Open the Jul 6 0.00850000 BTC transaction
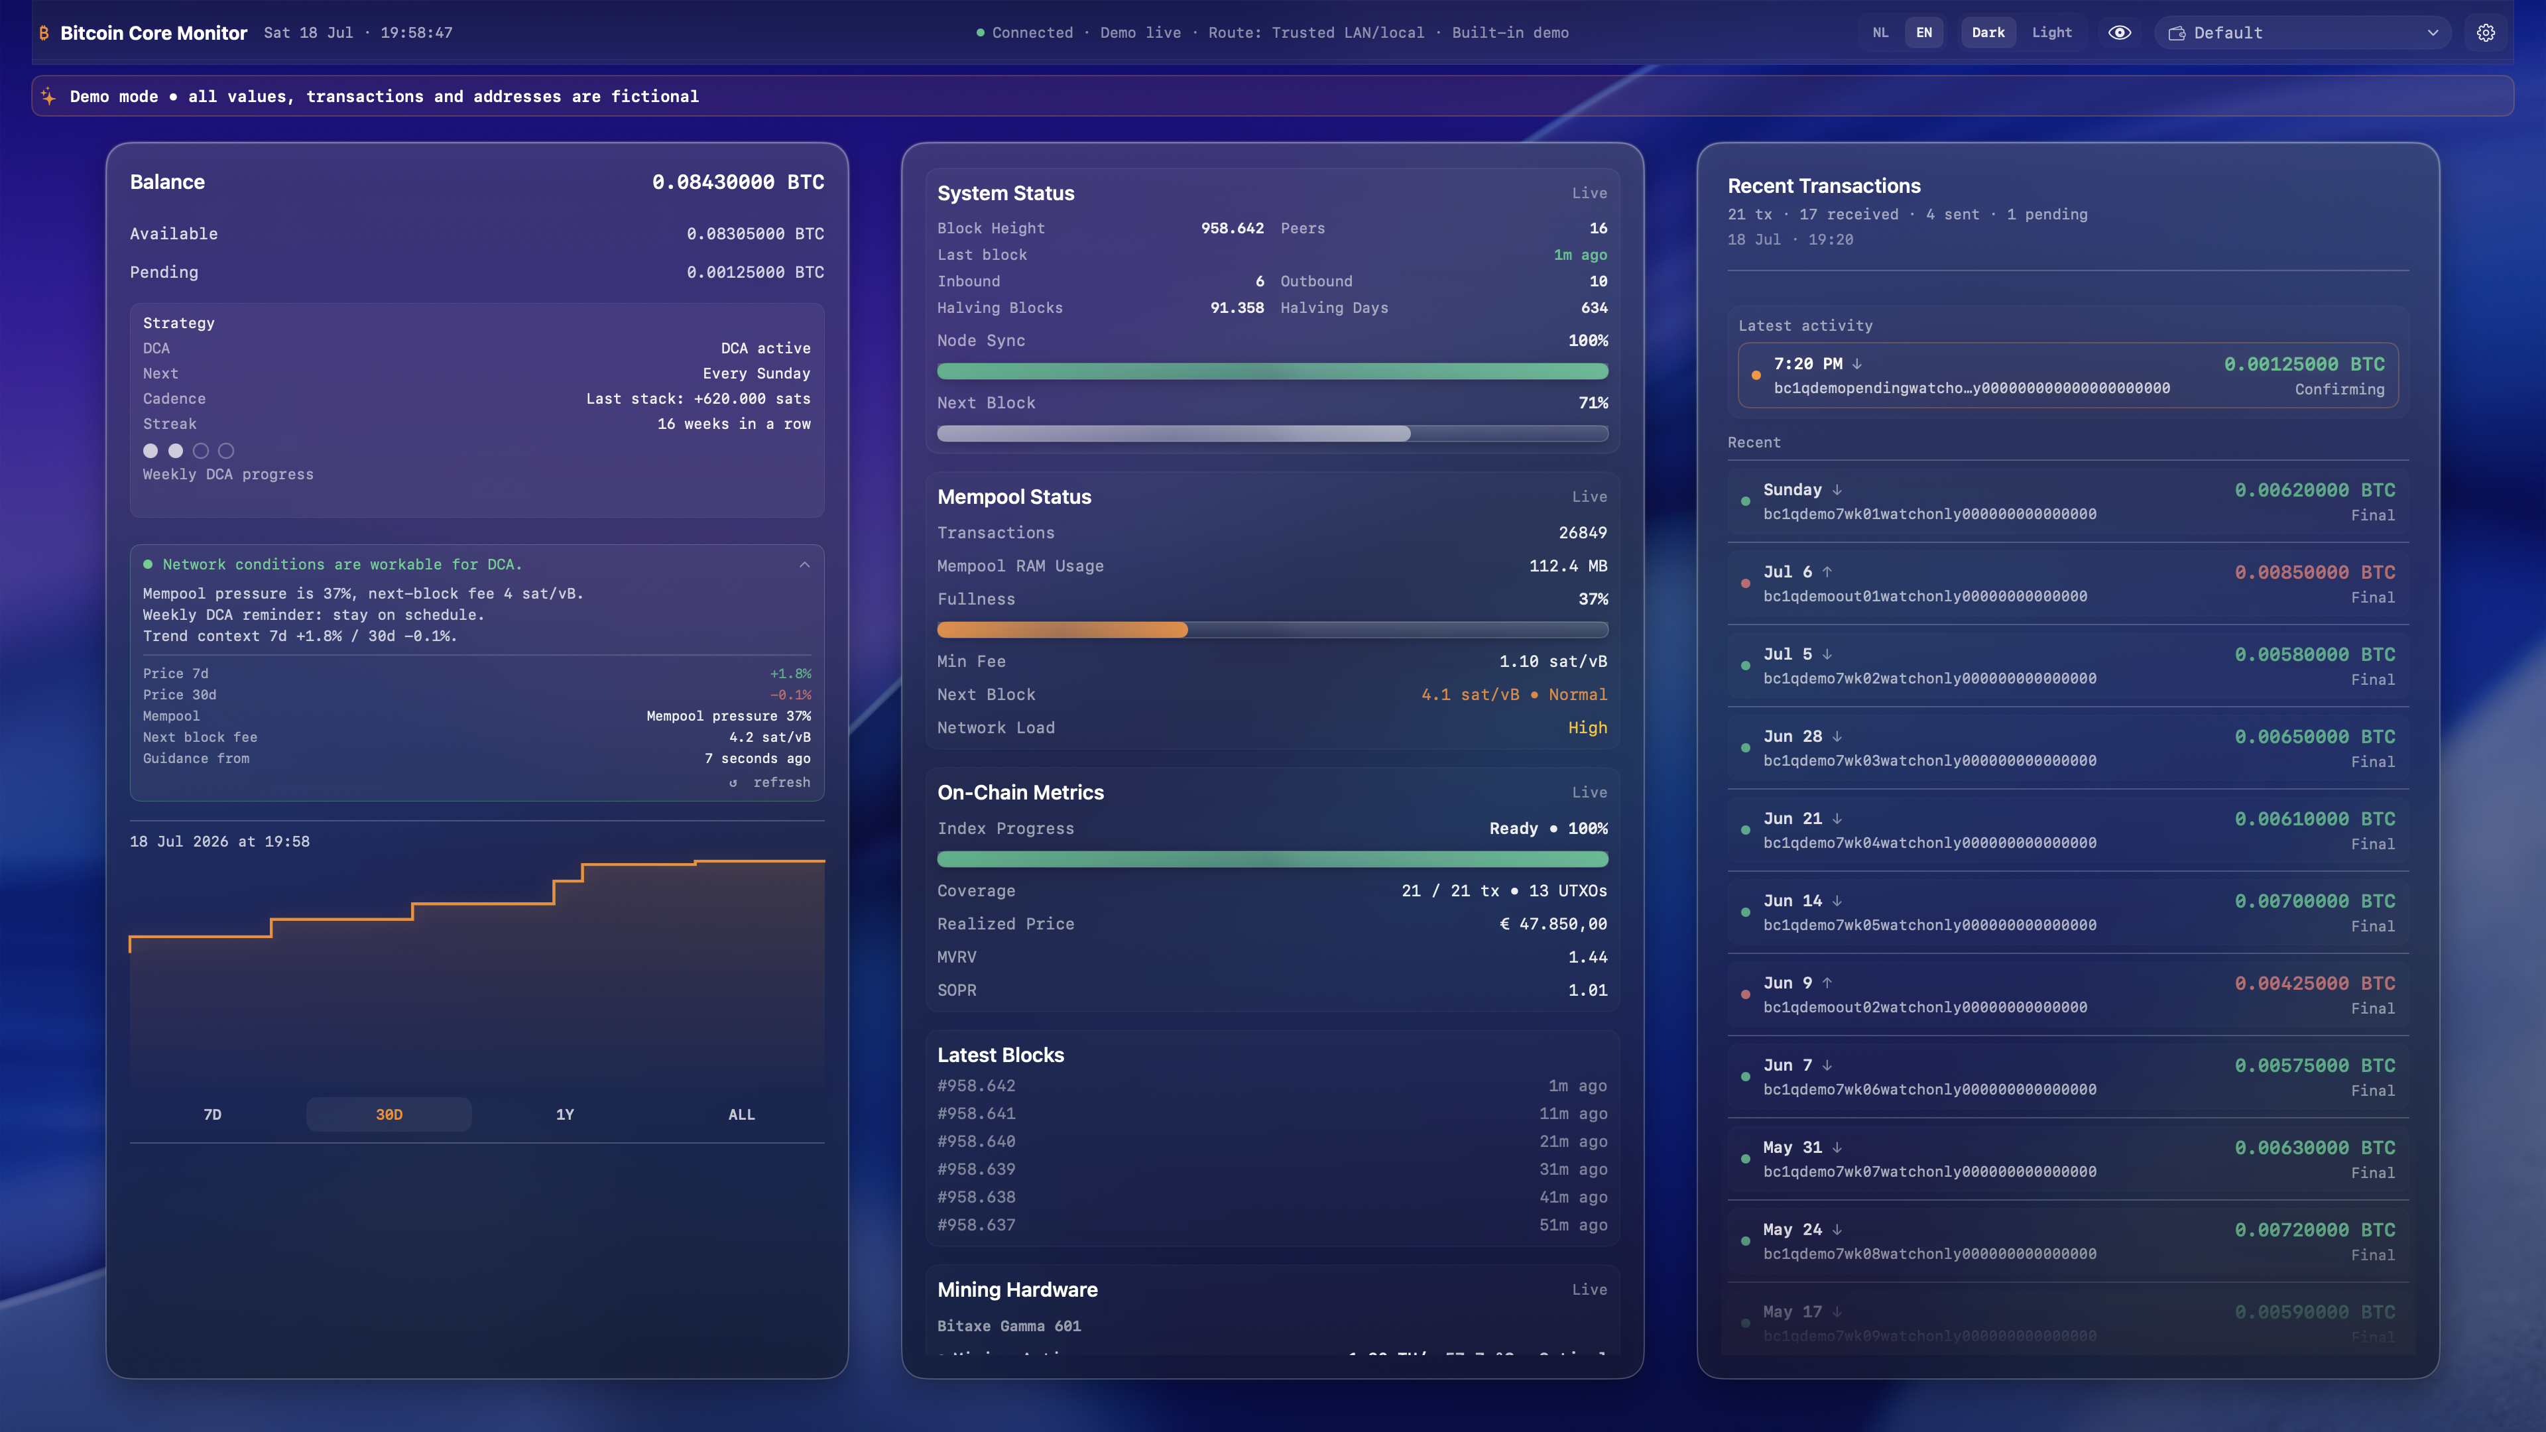This screenshot has width=2546, height=1432. pos(2068,583)
